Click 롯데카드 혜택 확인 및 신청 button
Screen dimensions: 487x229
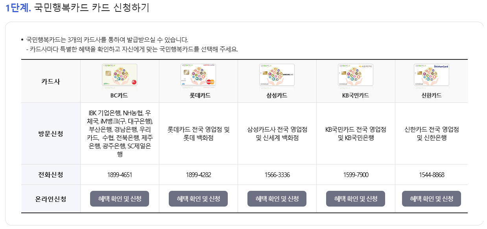coord(198,198)
